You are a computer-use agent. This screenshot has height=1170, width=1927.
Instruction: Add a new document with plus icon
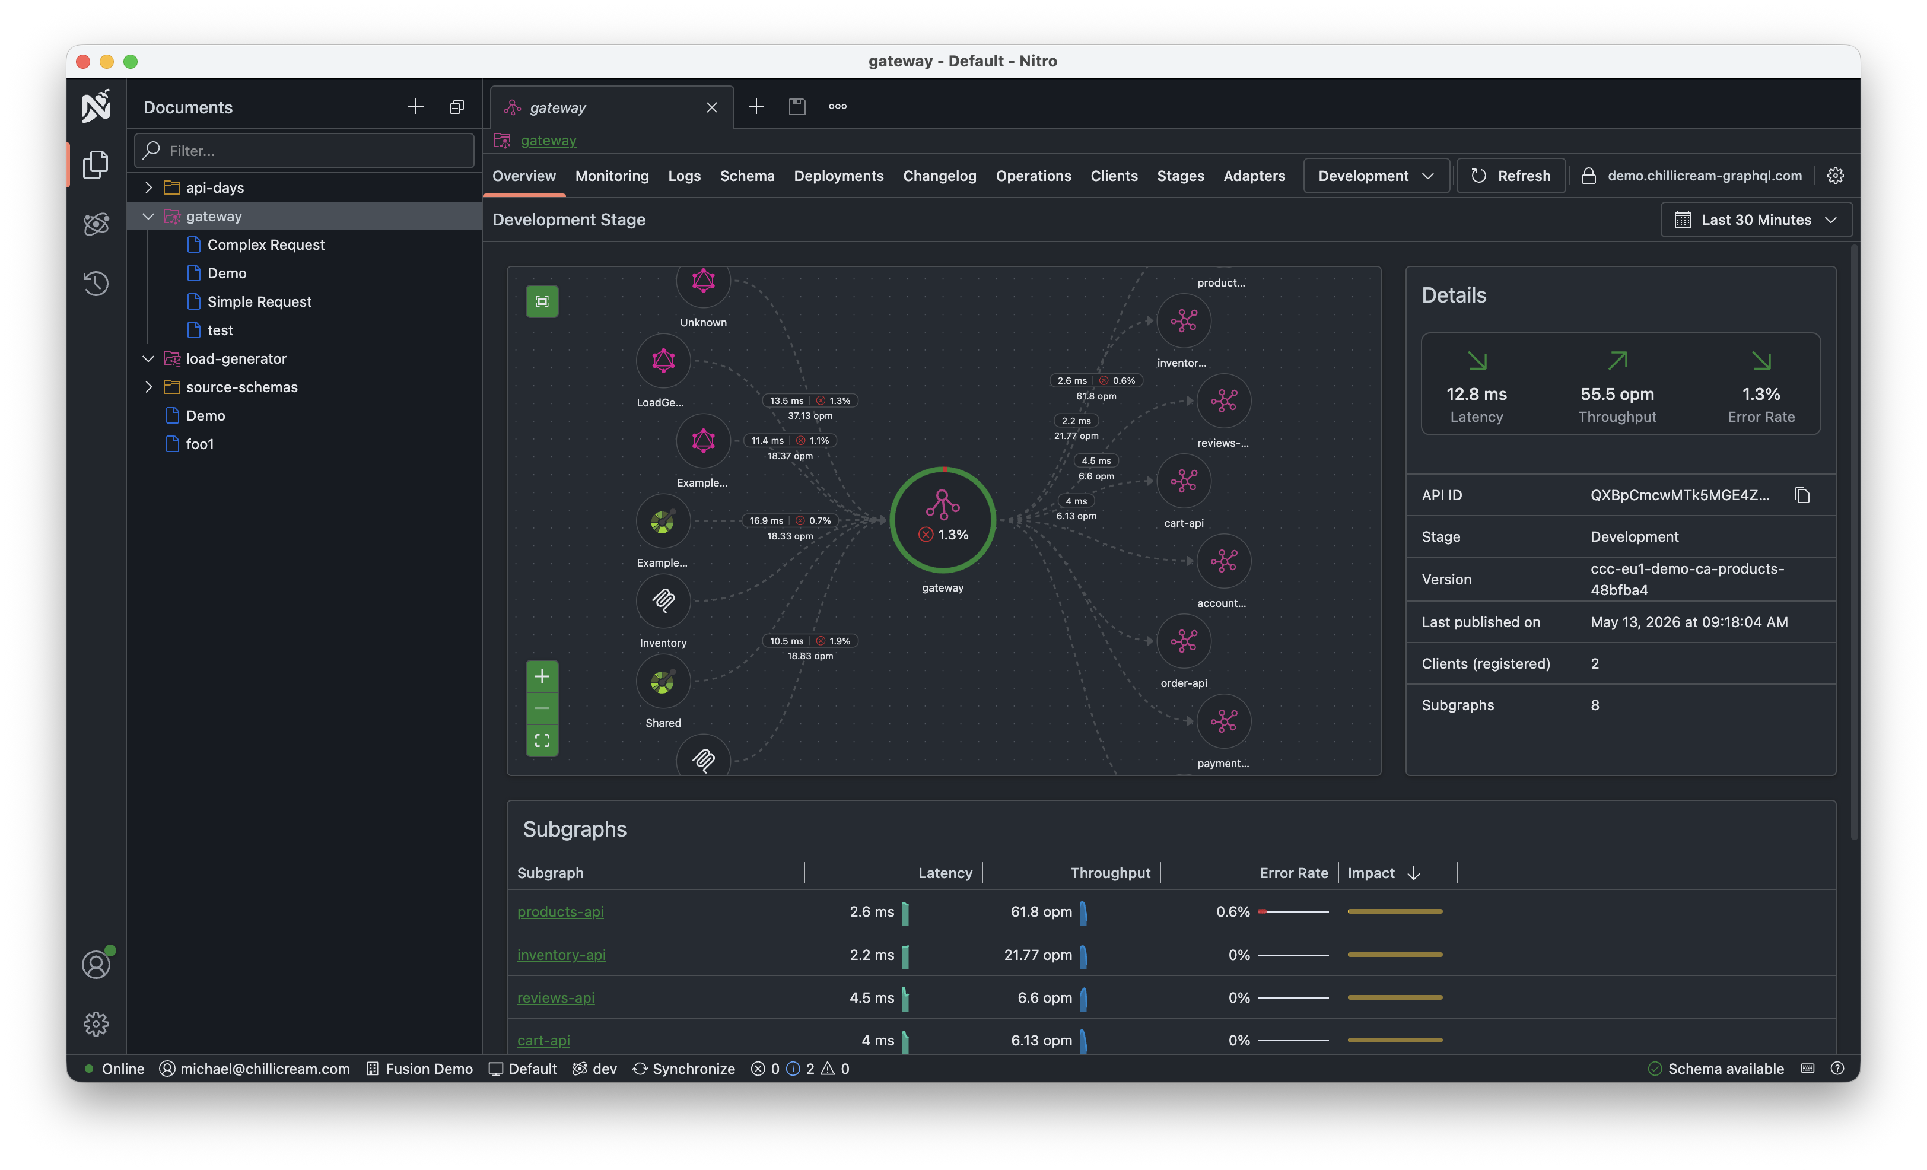[416, 107]
